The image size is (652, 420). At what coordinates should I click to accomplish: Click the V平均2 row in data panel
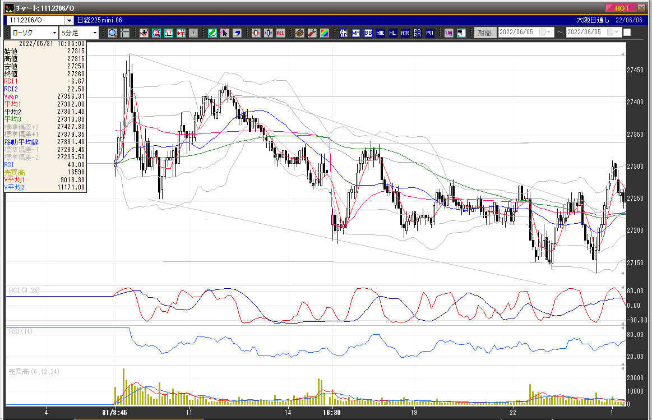tap(44, 187)
